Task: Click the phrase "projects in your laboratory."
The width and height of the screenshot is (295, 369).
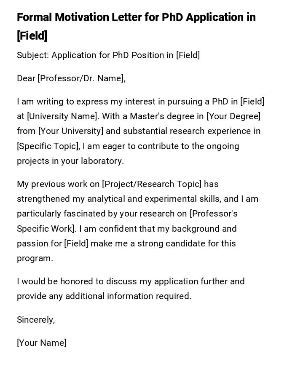Action: click(70, 161)
